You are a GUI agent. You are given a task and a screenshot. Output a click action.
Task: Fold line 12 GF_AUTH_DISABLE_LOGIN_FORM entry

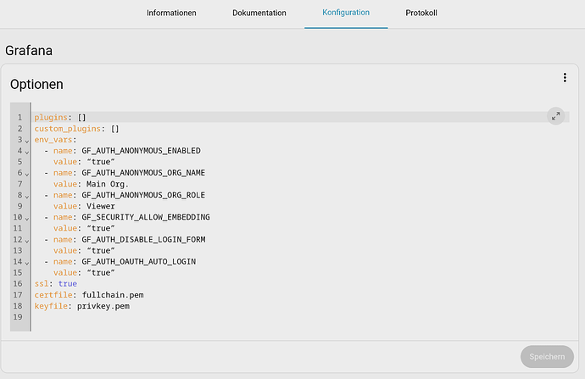(27, 241)
